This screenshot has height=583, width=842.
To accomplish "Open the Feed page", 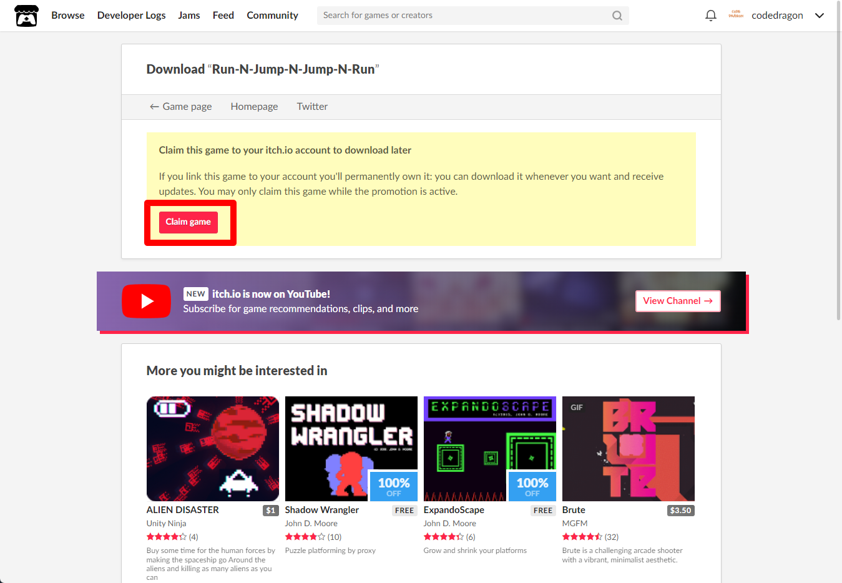I will coord(223,16).
